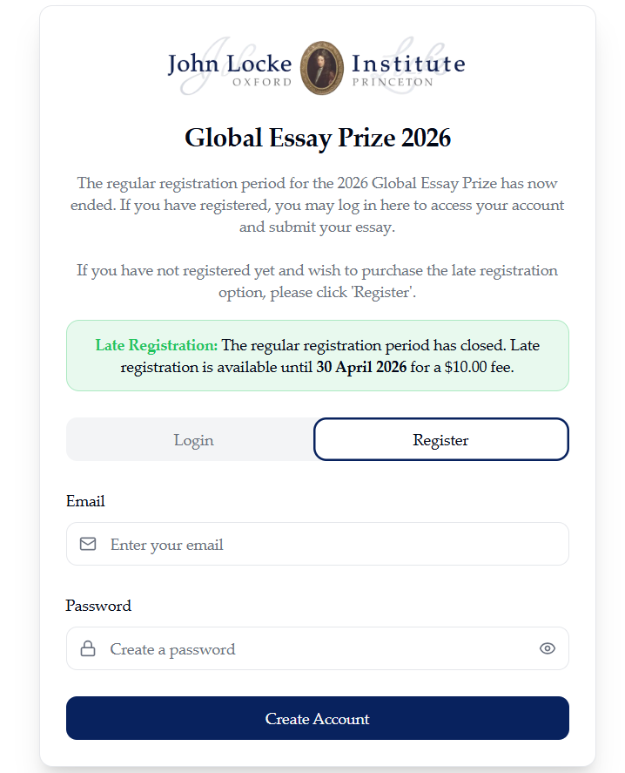Click the 'Global Essay Prize 2026' heading
The image size is (625, 773).
[x=318, y=138]
